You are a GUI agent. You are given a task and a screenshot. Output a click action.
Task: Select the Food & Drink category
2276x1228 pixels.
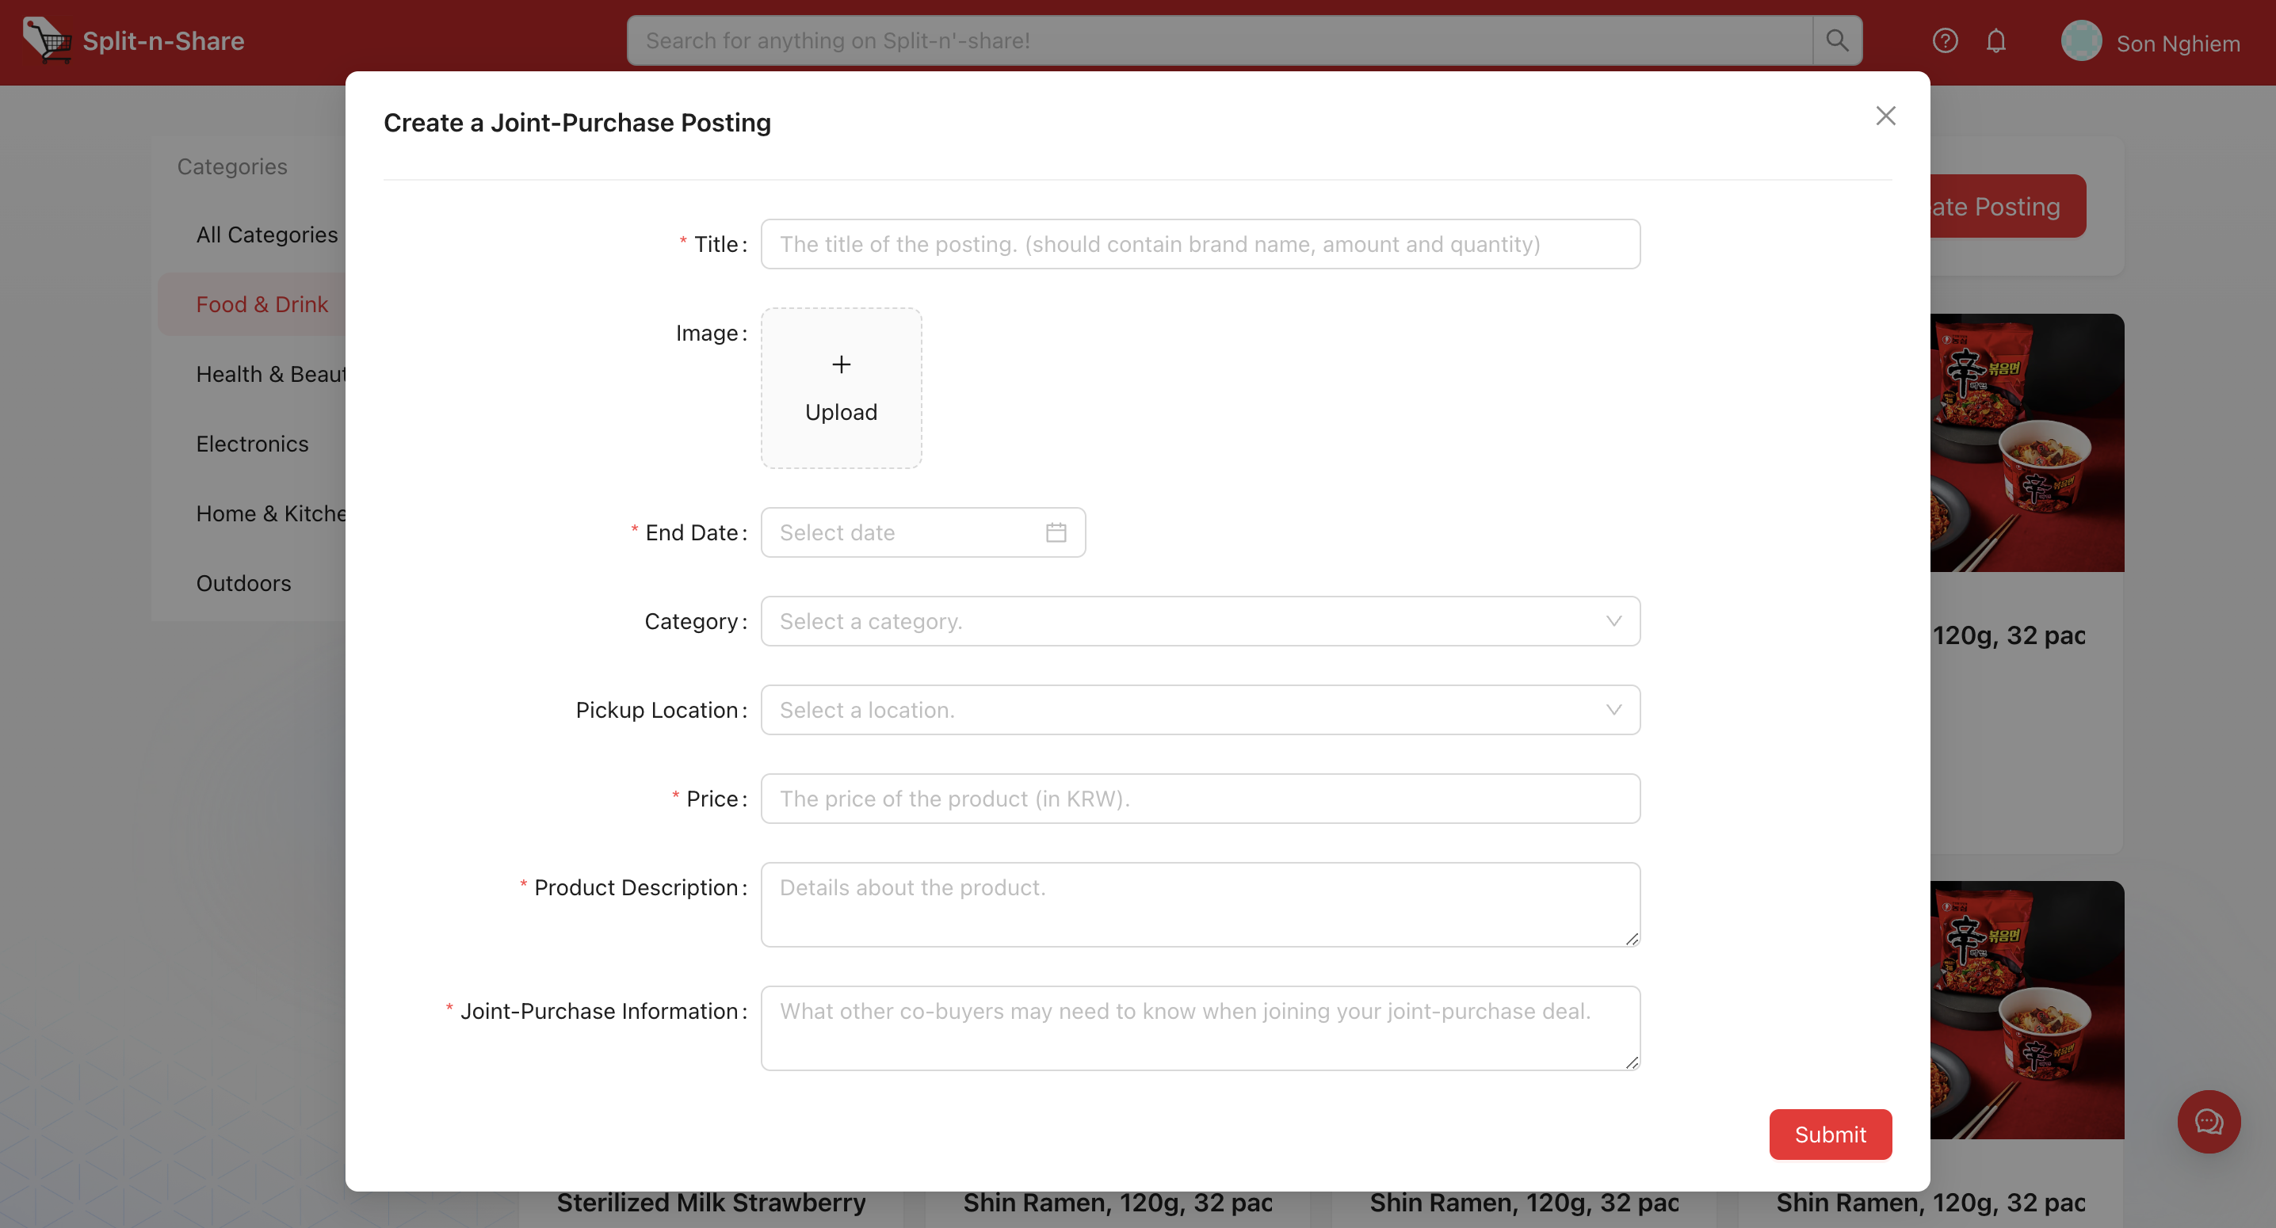click(x=262, y=304)
